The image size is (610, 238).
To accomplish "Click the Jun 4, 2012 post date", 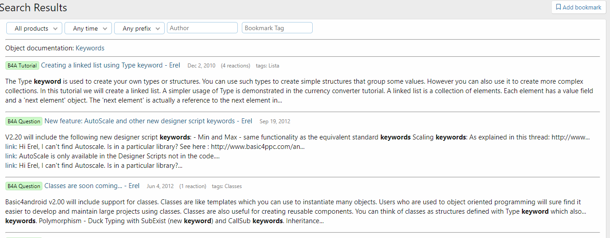I will (x=160, y=186).
